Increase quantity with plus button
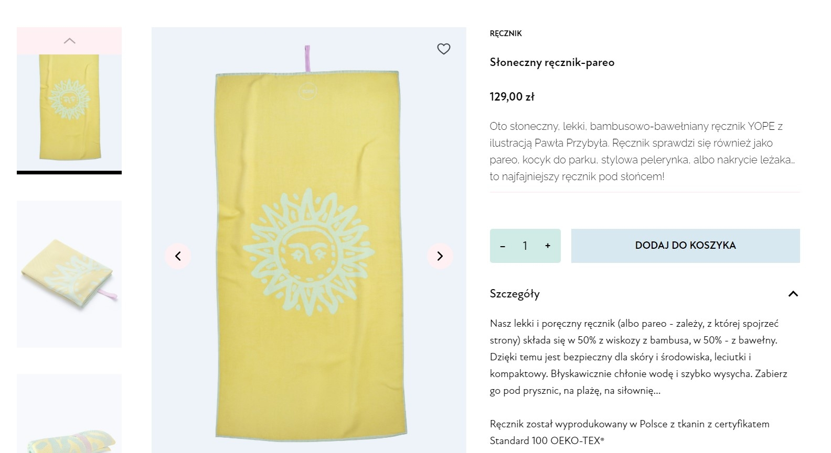This screenshot has height=453, width=831. pos(548,246)
